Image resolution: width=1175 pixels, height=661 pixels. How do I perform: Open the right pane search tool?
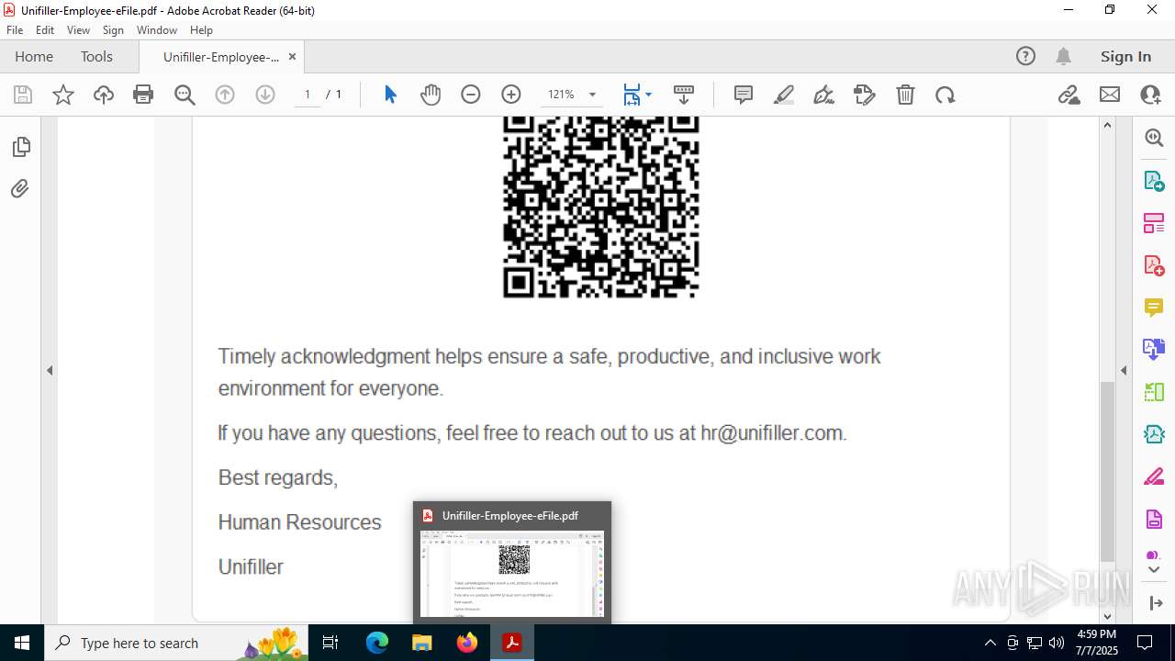[x=1154, y=138]
